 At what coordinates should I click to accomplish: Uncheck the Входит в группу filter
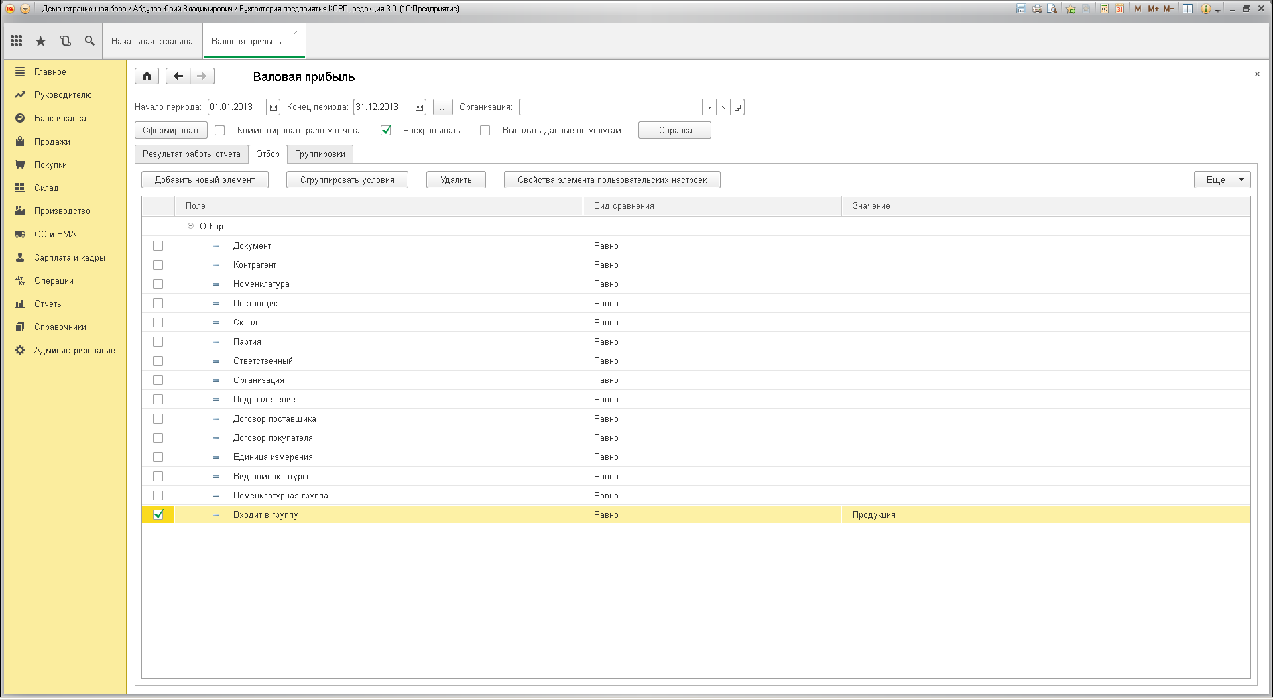pyautogui.click(x=158, y=515)
